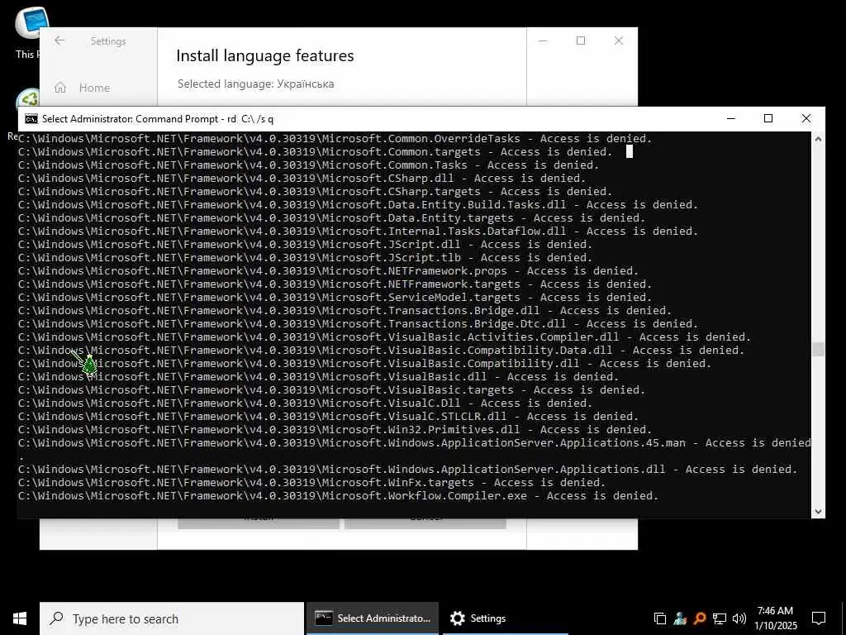Click the Command Prompt scrollbar thumb

point(818,350)
